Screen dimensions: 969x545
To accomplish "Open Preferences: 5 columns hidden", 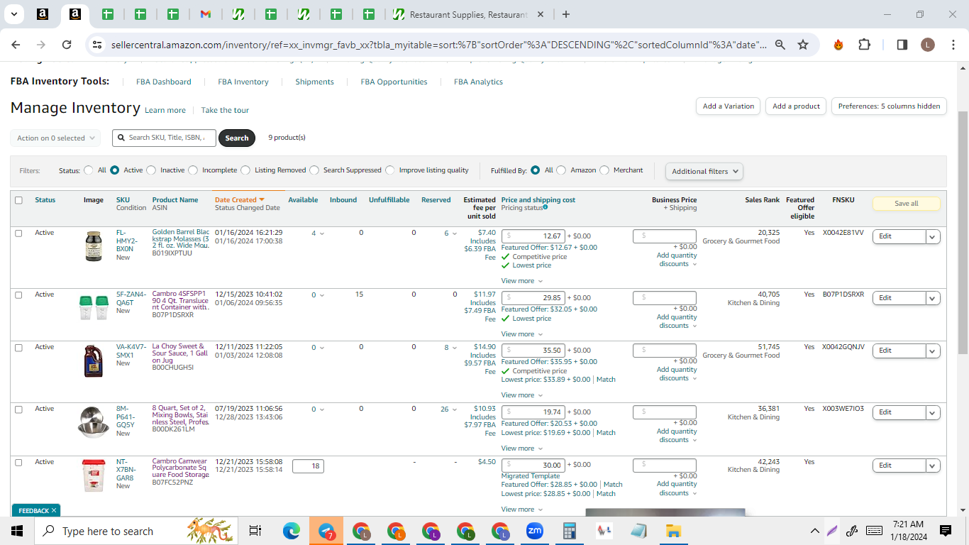I will point(889,106).
